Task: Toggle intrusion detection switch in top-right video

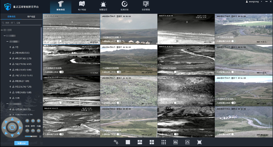Action: 233,41
